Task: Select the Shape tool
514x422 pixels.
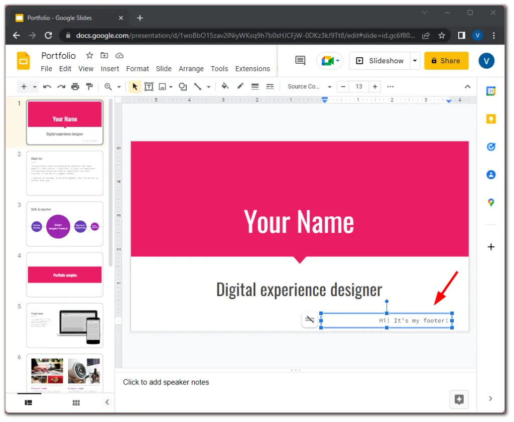Action: coord(183,86)
